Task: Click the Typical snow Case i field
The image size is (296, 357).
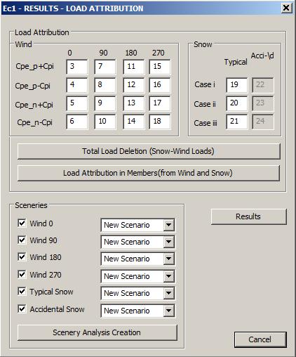Action: point(237,85)
